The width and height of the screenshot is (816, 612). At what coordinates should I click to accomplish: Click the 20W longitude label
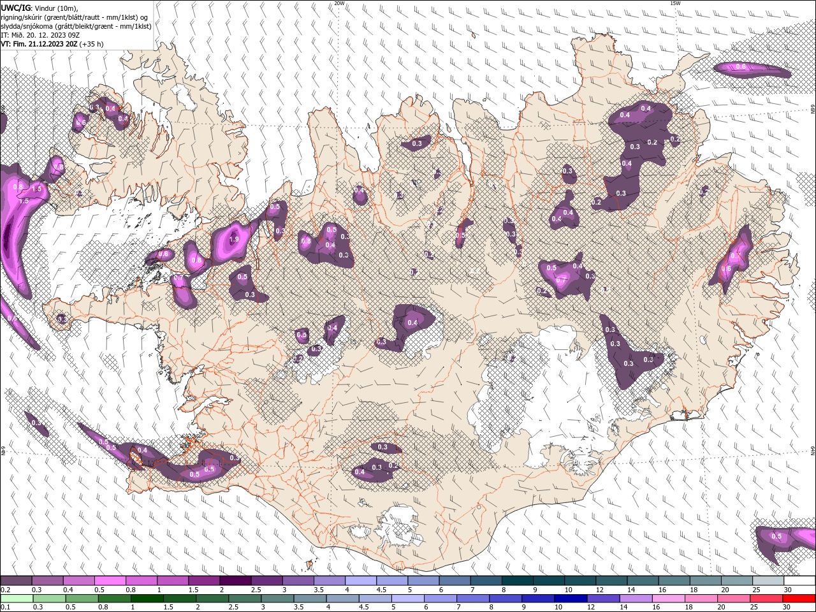pos(340,3)
